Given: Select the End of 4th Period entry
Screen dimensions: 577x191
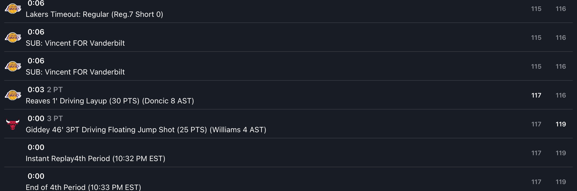Looking at the screenshot, I should coord(288,180).
